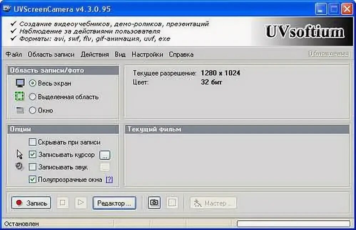Click the Опции panel header
The height and width of the screenshot is (230, 356).
pos(63,129)
